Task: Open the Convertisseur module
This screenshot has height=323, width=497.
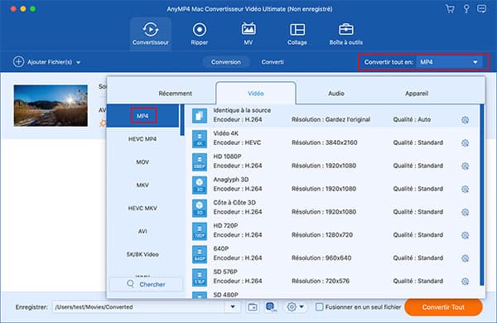Action: tap(151, 34)
